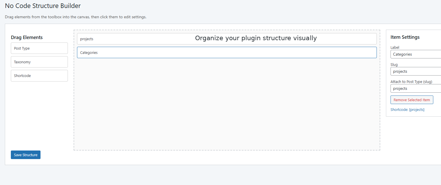Click the Attach to Post Type (slug) label
441x185 pixels.
[411, 82]
